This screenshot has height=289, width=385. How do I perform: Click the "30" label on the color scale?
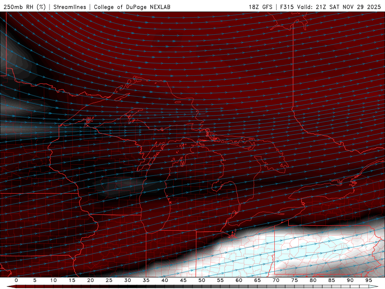click(x=128, y=280)
